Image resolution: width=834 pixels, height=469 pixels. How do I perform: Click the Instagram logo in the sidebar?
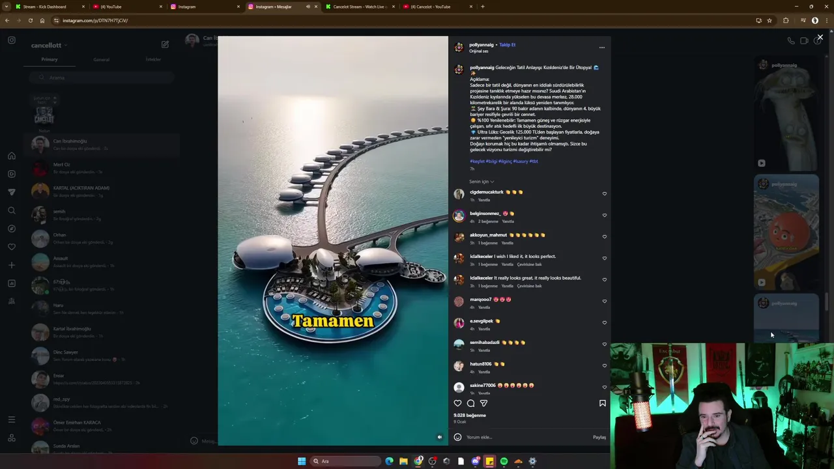tap(12, 40)
